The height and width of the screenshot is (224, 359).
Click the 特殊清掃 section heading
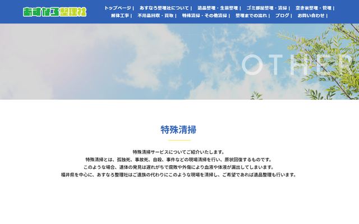tap(178, 130)
